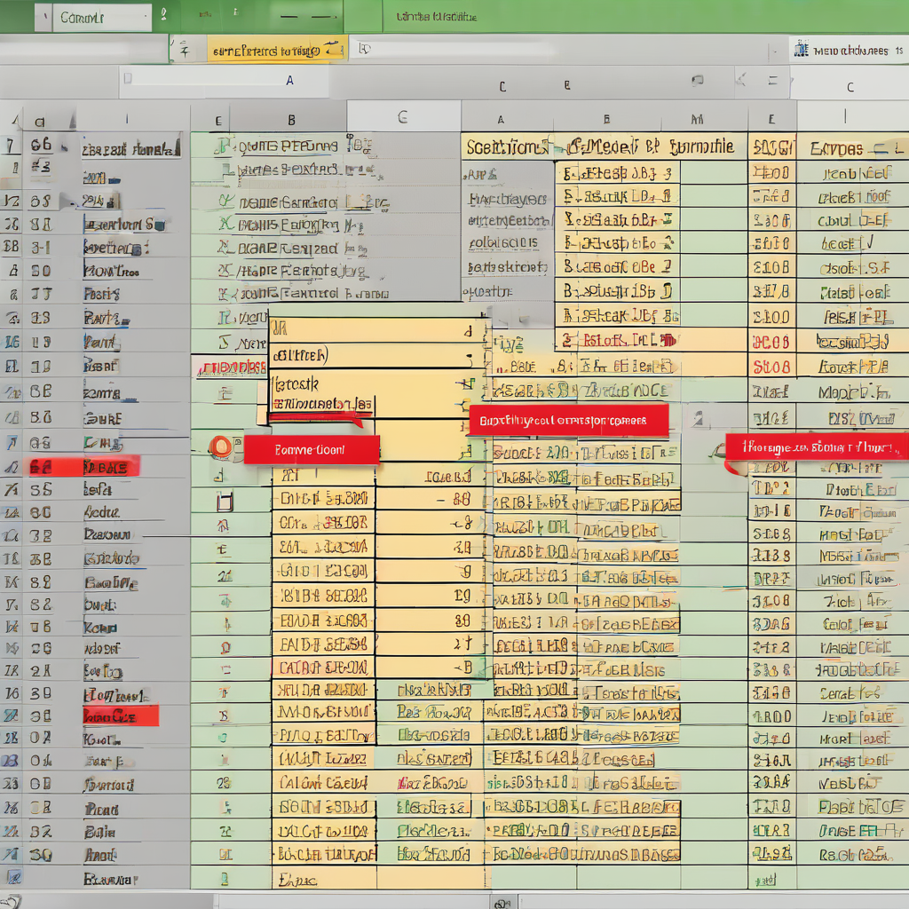Viewport: 909px width, 909px height.
Task: Select the lower red-highlighted cell in left table
Action: (x=120, y=715)
